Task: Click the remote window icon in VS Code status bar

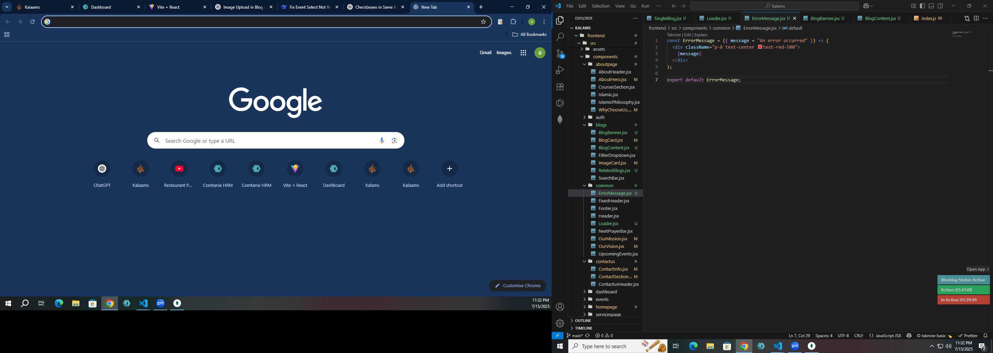Action: click(558, 336)
